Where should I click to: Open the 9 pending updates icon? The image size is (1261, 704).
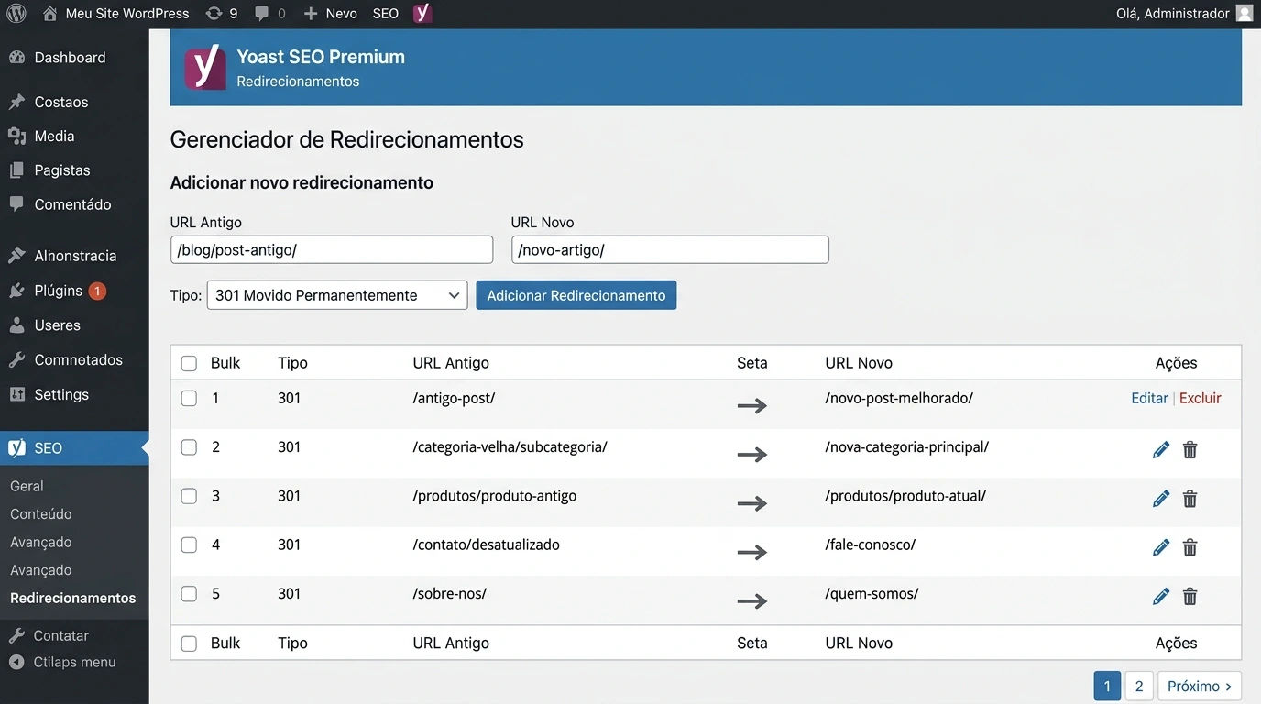(214, 14)
